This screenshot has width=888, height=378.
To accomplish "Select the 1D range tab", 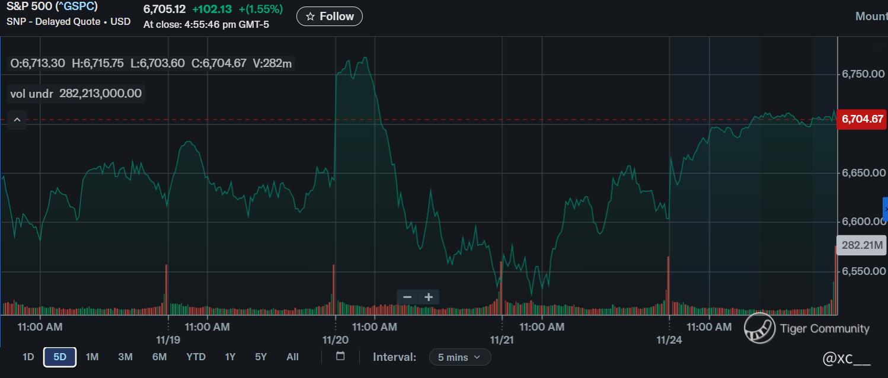I will pos(28,357).
